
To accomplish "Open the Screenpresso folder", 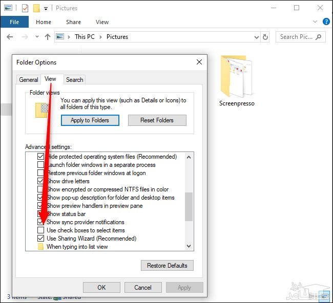I will coord(237,82).
